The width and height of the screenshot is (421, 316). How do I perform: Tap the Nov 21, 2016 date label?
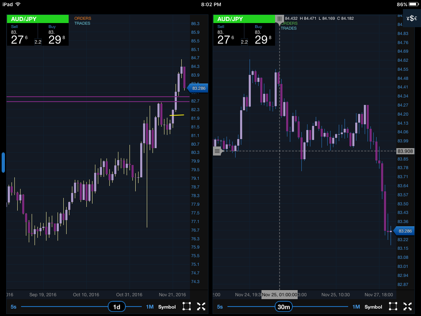point(172,295)
